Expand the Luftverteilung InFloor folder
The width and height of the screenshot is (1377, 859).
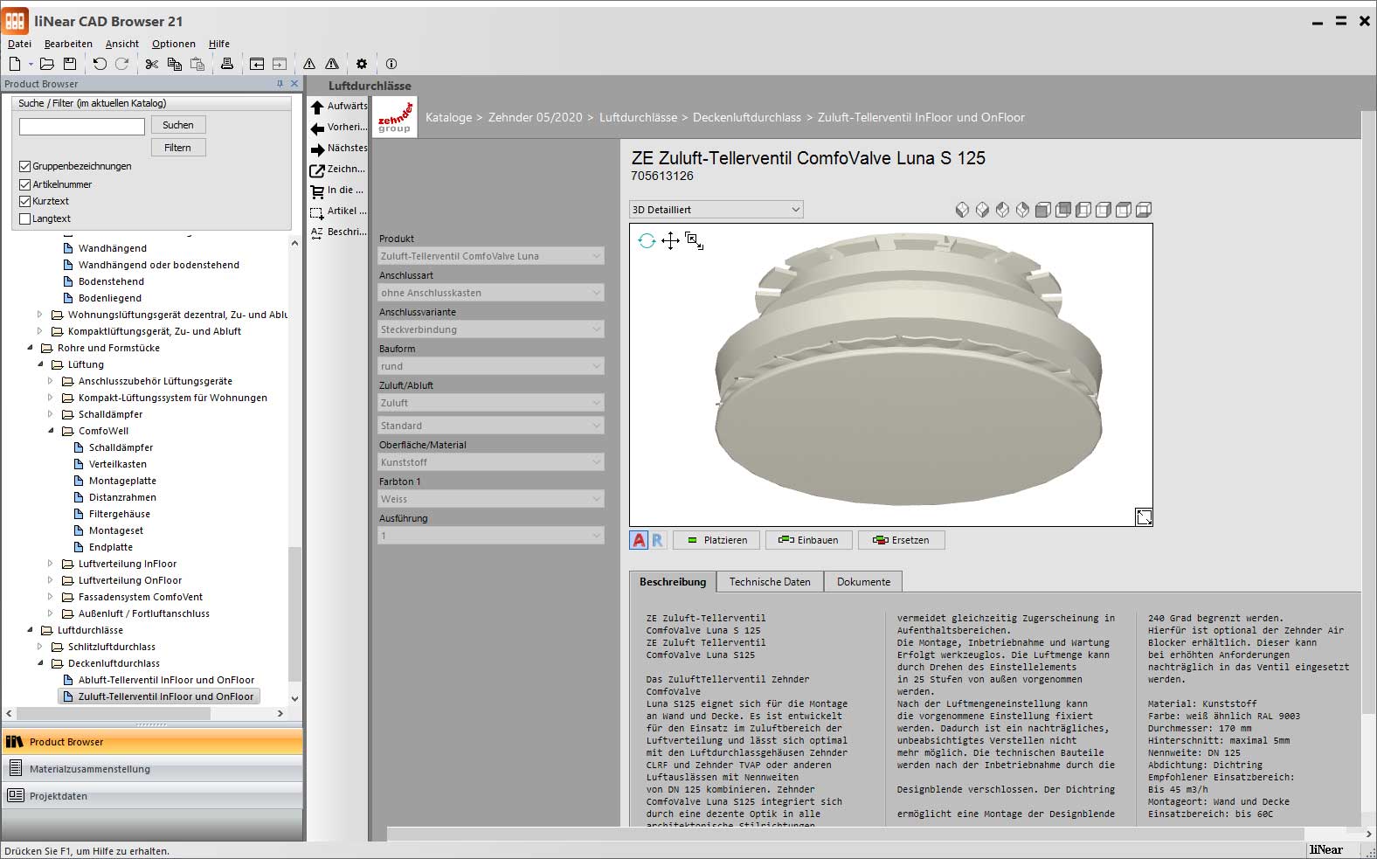pos(51,564)
